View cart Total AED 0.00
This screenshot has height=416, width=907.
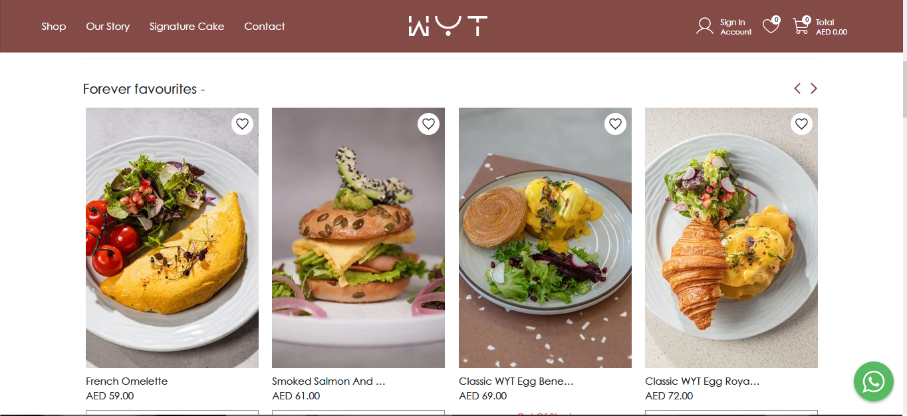click(x=831, y=27)
